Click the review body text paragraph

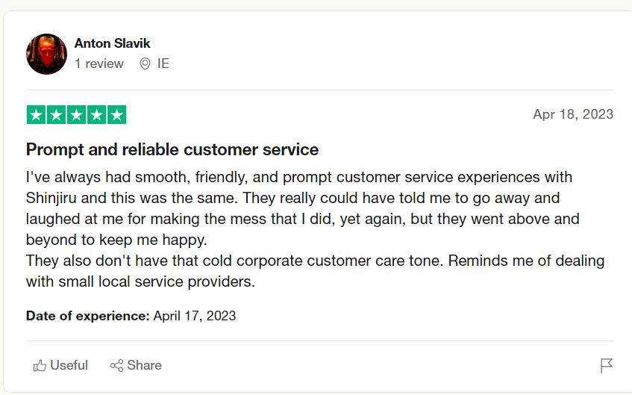[313, 230]
